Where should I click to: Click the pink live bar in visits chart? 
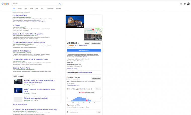click(87, 100)
